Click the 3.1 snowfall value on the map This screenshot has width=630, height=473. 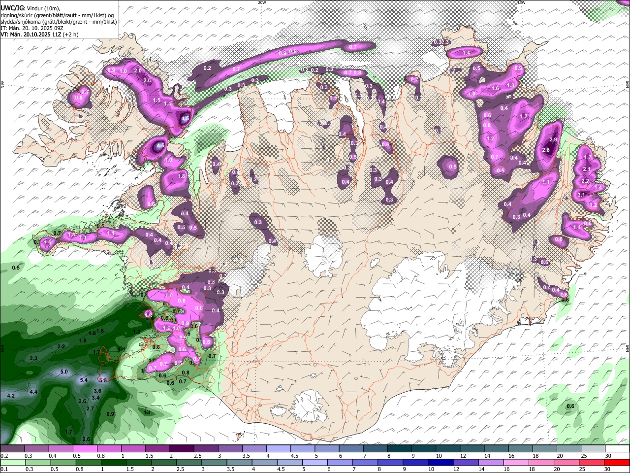(x=581, y=195)
